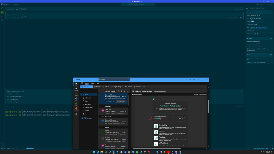Switch to the Inference tab in LM Studio

point(258,8)
